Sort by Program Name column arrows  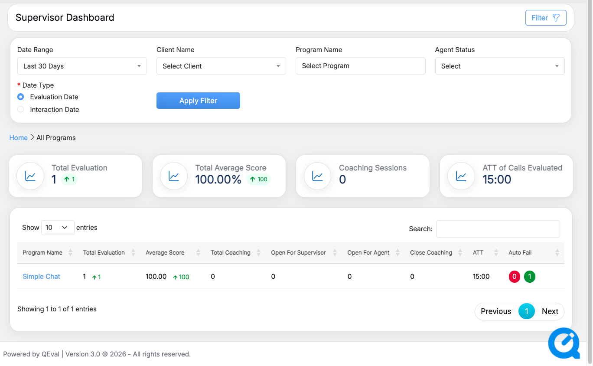pyautogui.click(x=71, y=253)
